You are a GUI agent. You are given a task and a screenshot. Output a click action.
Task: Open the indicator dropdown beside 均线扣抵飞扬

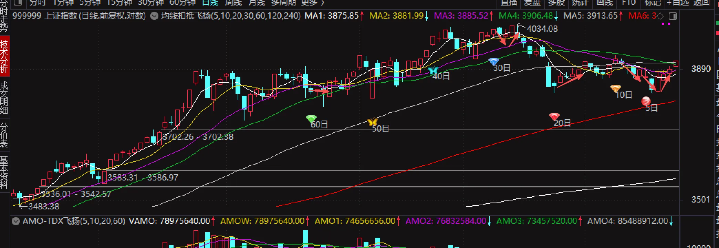click(x=155, y=16)
